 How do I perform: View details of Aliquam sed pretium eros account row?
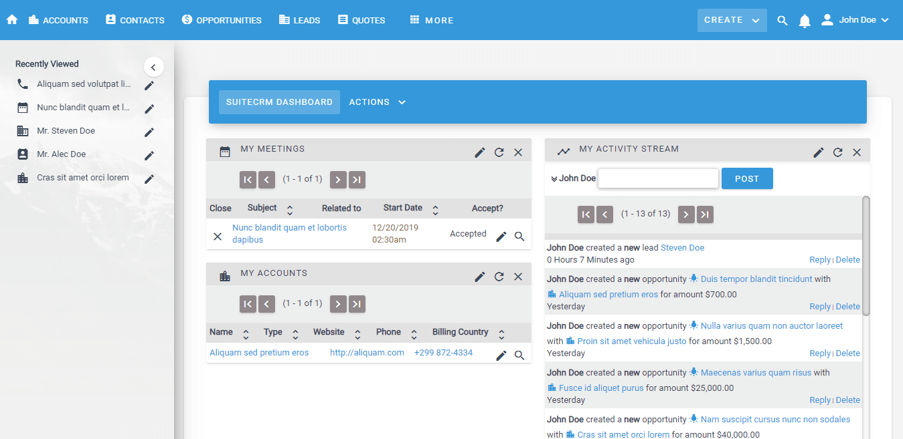click(519, 355)
